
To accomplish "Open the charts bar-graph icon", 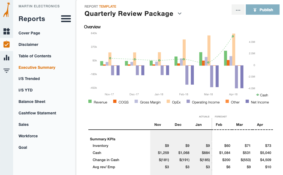I will [x=6, y=57].
